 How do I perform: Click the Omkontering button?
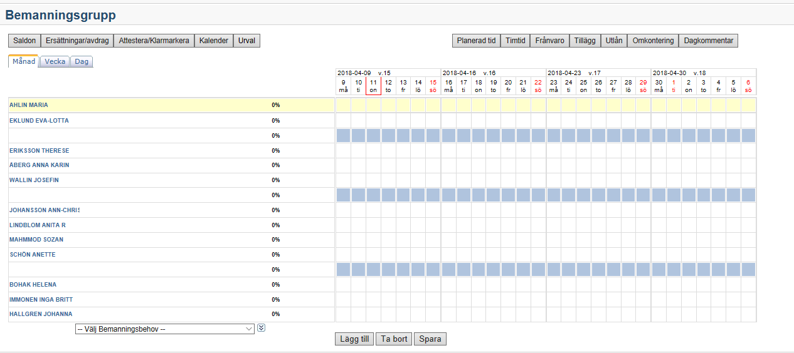pos(653,41)
